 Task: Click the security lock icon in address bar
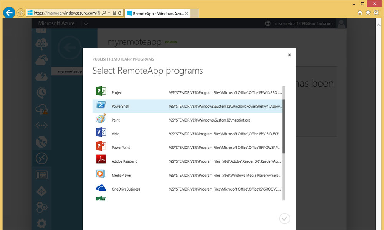[114, 13]
